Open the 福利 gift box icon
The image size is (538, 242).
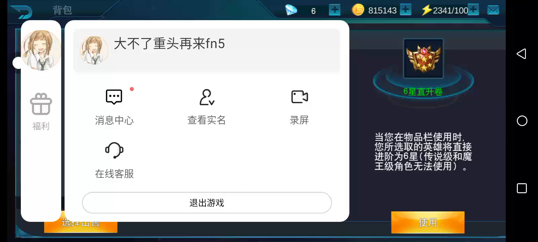click(41, 104)
